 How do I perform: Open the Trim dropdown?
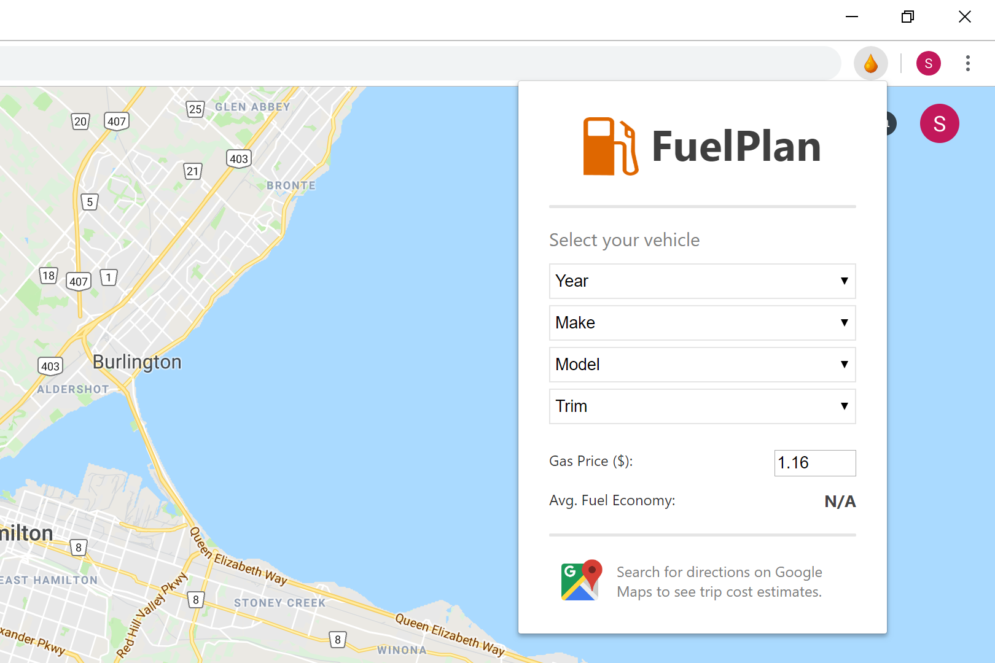tap(702, 406)
